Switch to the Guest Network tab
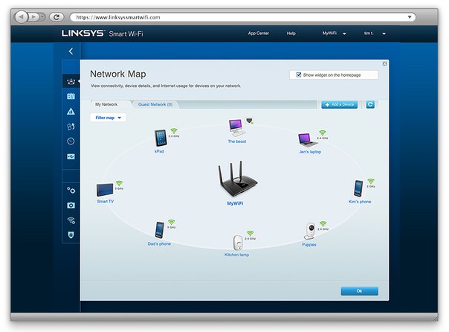Viewport: 449px width, 332px height. tap(155, 105)
